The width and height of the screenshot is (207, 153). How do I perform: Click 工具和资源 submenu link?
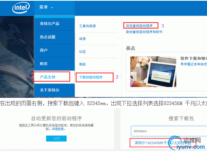(87, 26)
